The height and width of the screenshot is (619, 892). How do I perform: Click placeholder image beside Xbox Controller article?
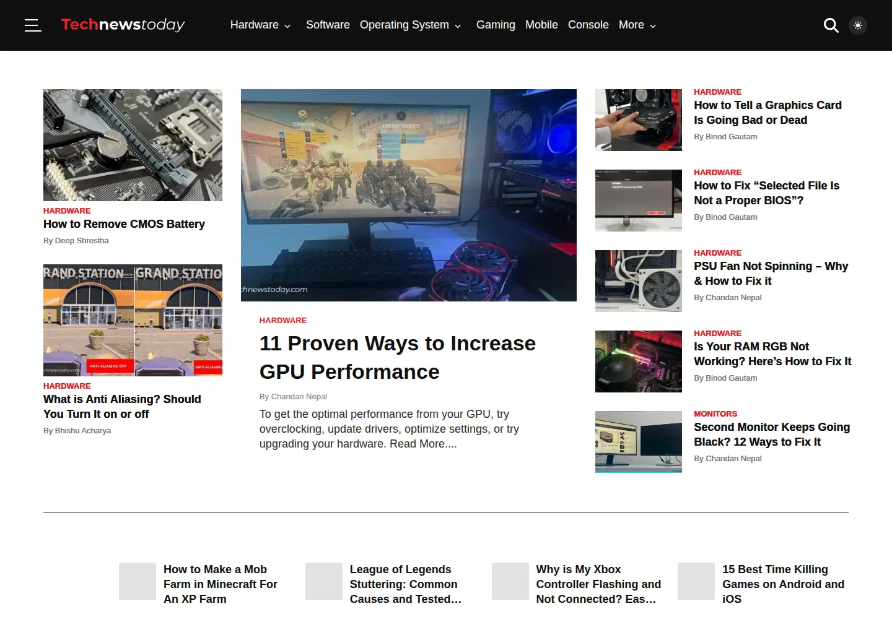pyautogui.click(x=510, y=581)
